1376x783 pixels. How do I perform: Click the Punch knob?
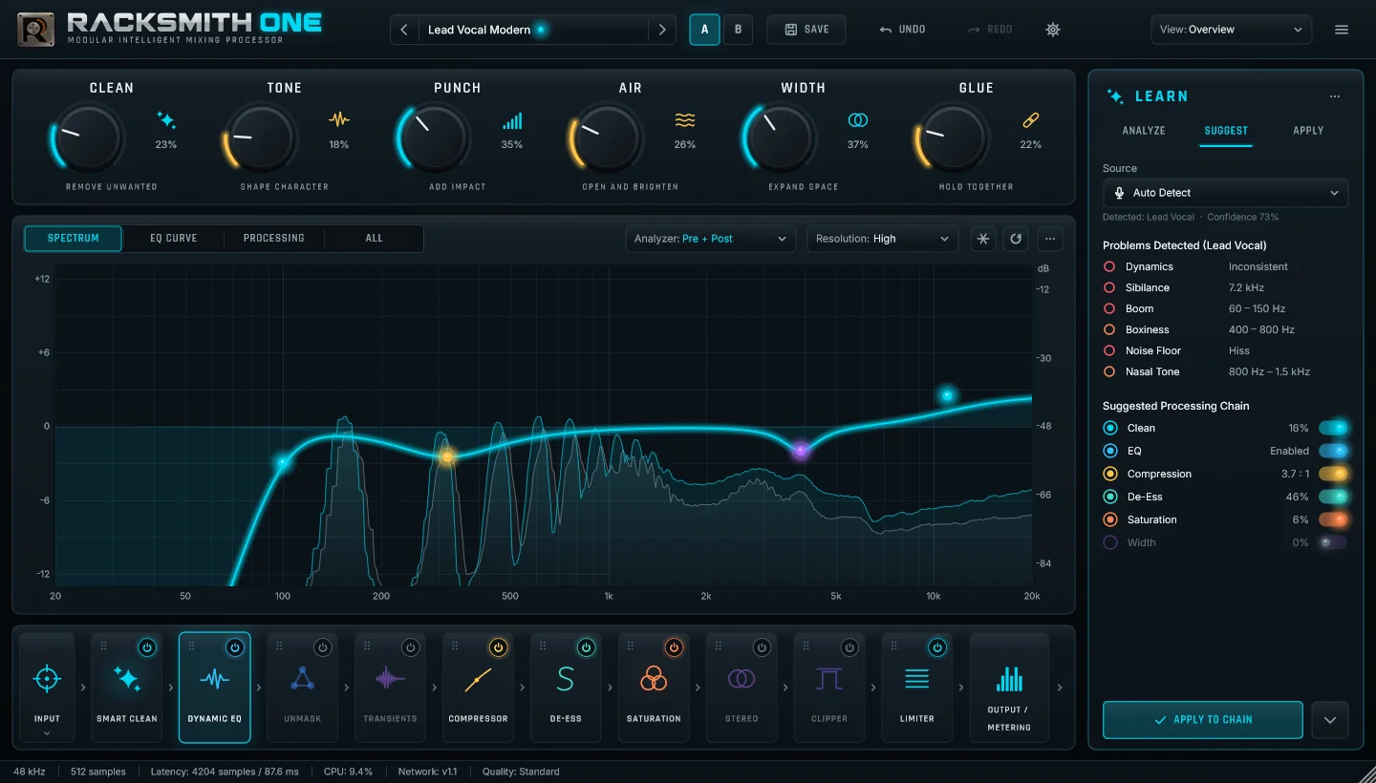(434, 138)
